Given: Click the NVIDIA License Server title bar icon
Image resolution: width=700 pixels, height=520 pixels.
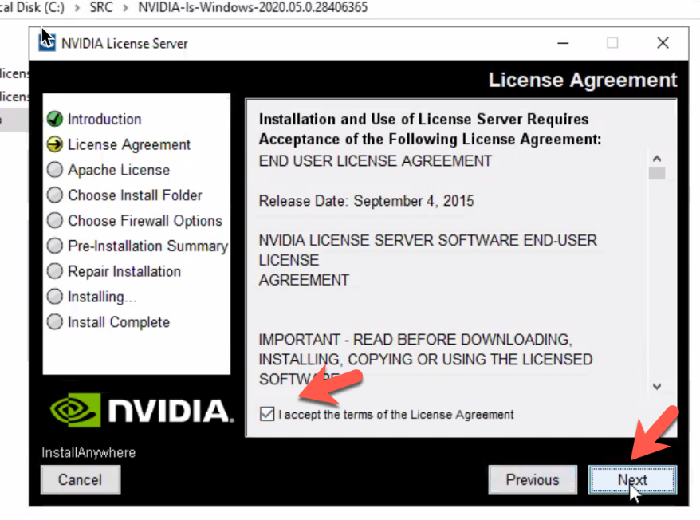Looking at the screenshot, I should point(47,43).
